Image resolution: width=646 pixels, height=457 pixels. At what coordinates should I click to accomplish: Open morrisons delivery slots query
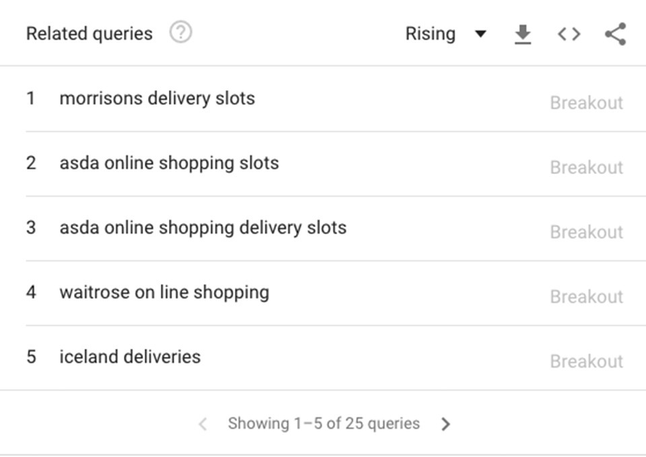coord(157,99)
